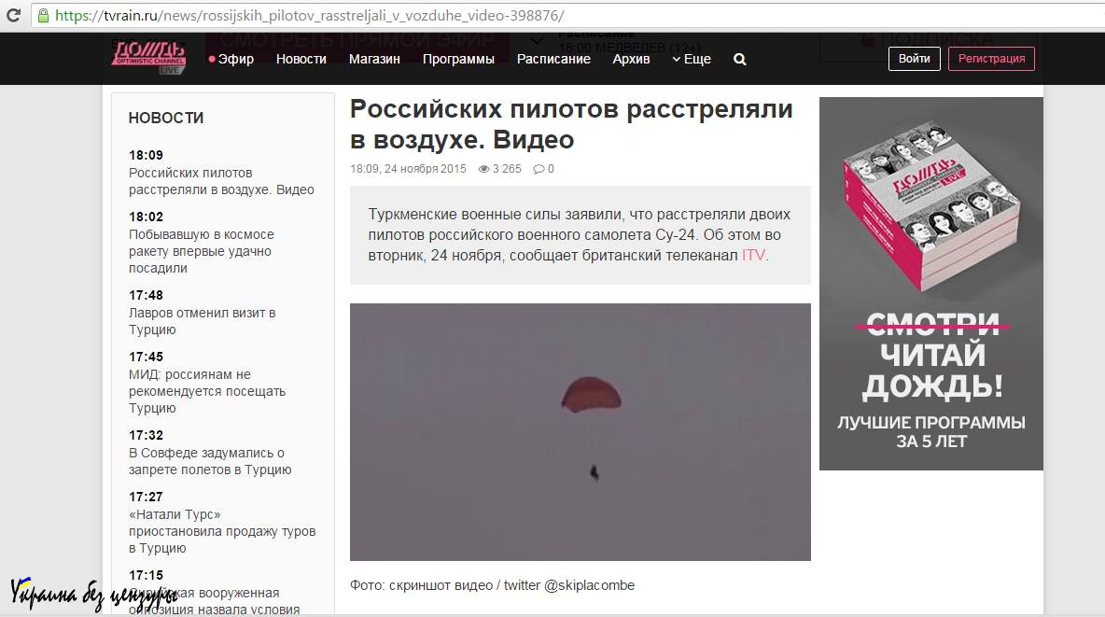
Task: Click the parachute video screenshot image
Action: tap(580, 431)
